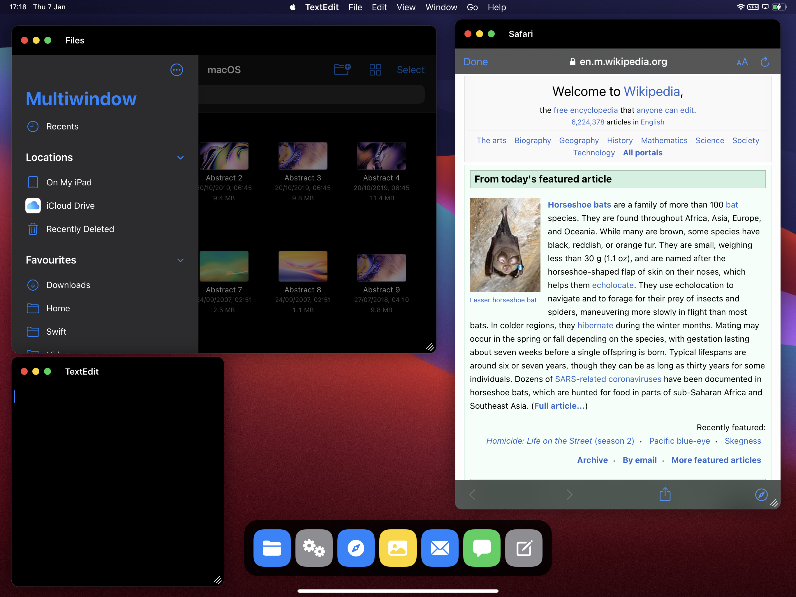
Task: Click the Files search field
Action: tap(311, 94)
